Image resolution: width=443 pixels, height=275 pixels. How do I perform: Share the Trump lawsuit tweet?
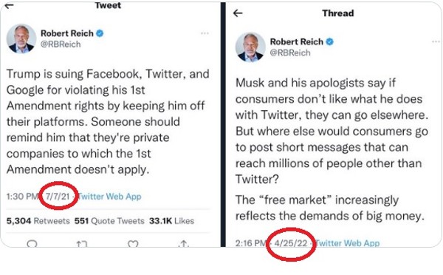click(184, 244)
